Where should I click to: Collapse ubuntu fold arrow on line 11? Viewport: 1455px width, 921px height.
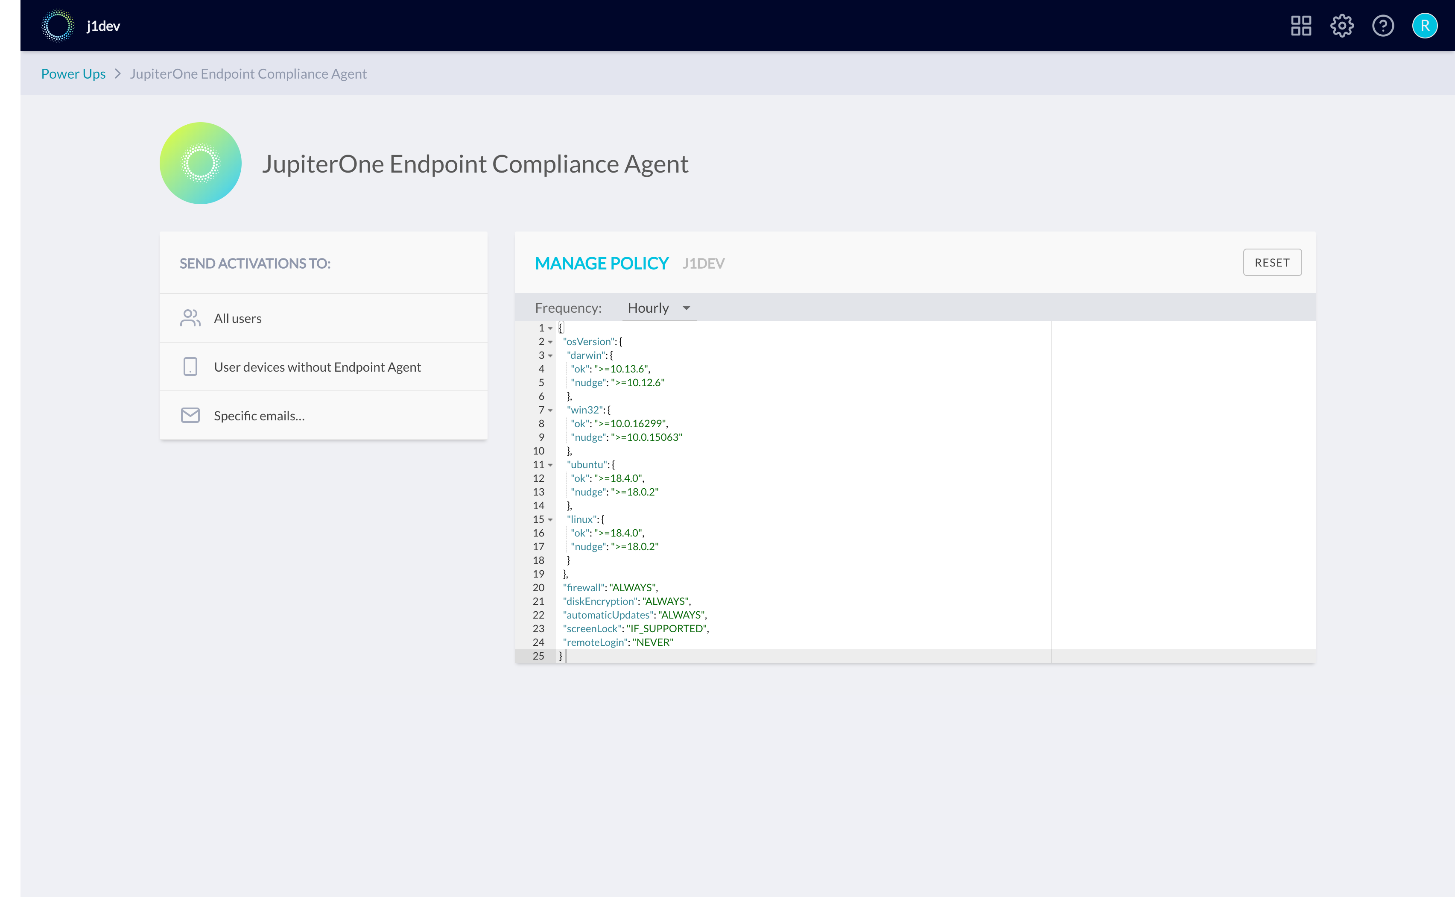point(550,465)
